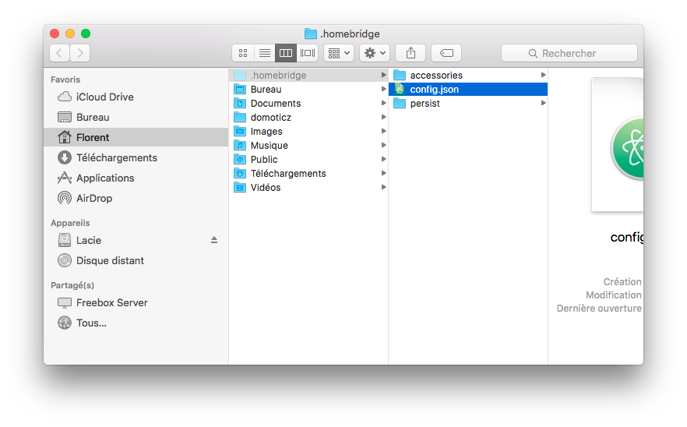Expand the accessories folder arrow
Screen dimensions: 687x427
tap(543, 75)
